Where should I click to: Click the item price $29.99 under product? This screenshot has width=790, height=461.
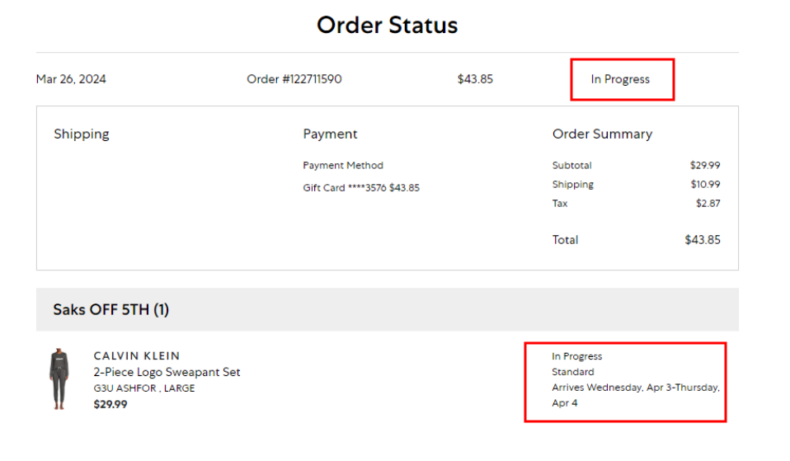(111, 404)
